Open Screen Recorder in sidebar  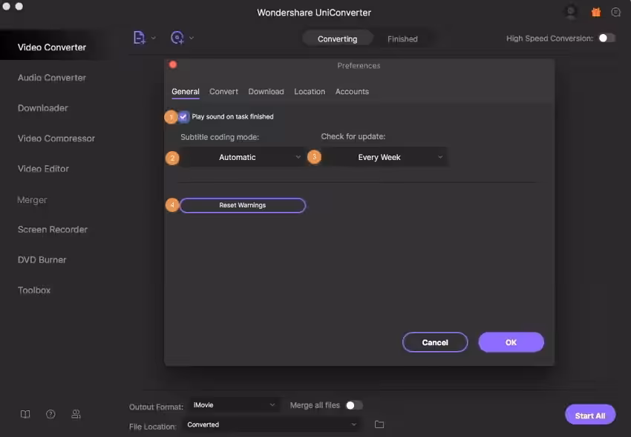click(53, 230)
